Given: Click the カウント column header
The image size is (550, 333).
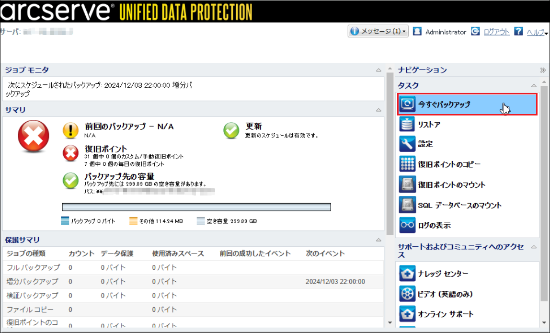Looking at the screenshot, I should [x=81, y=253].
